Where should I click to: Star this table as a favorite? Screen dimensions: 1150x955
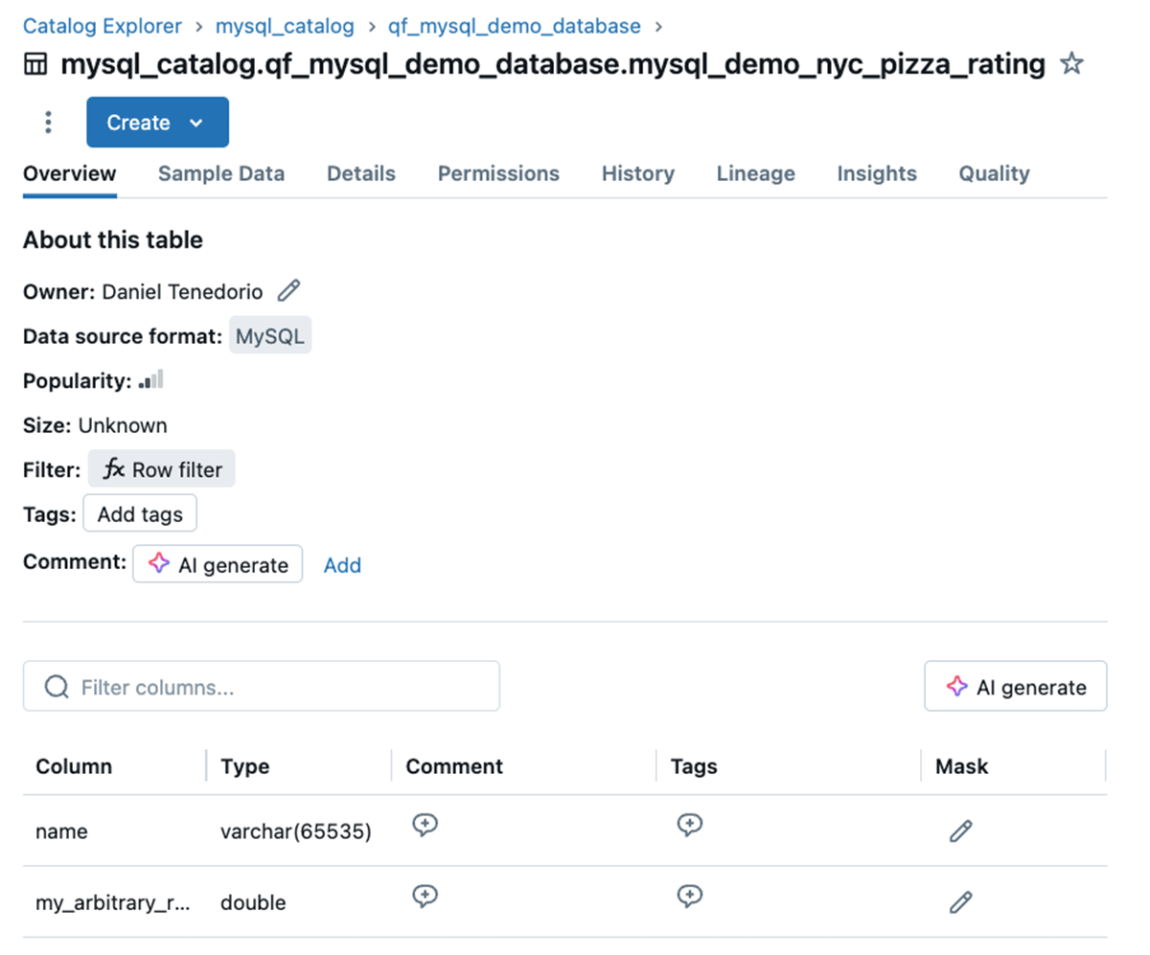[x=1070, y=63]
